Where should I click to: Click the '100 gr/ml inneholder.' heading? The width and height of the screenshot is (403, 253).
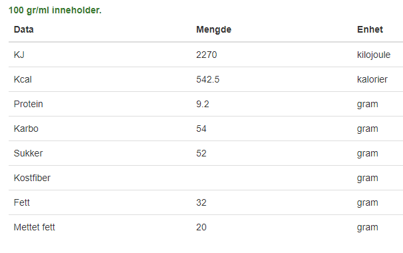point(55,10)
